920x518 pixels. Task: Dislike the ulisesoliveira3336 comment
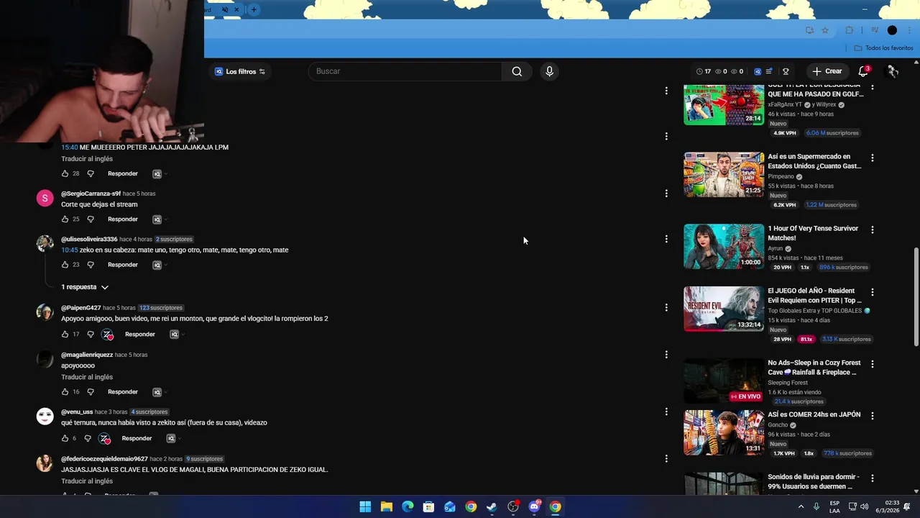91,265
